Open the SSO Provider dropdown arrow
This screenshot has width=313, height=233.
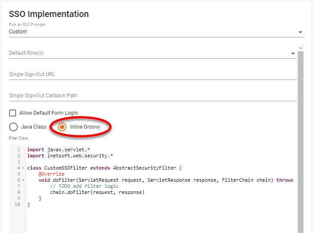(x=300, y=32)
